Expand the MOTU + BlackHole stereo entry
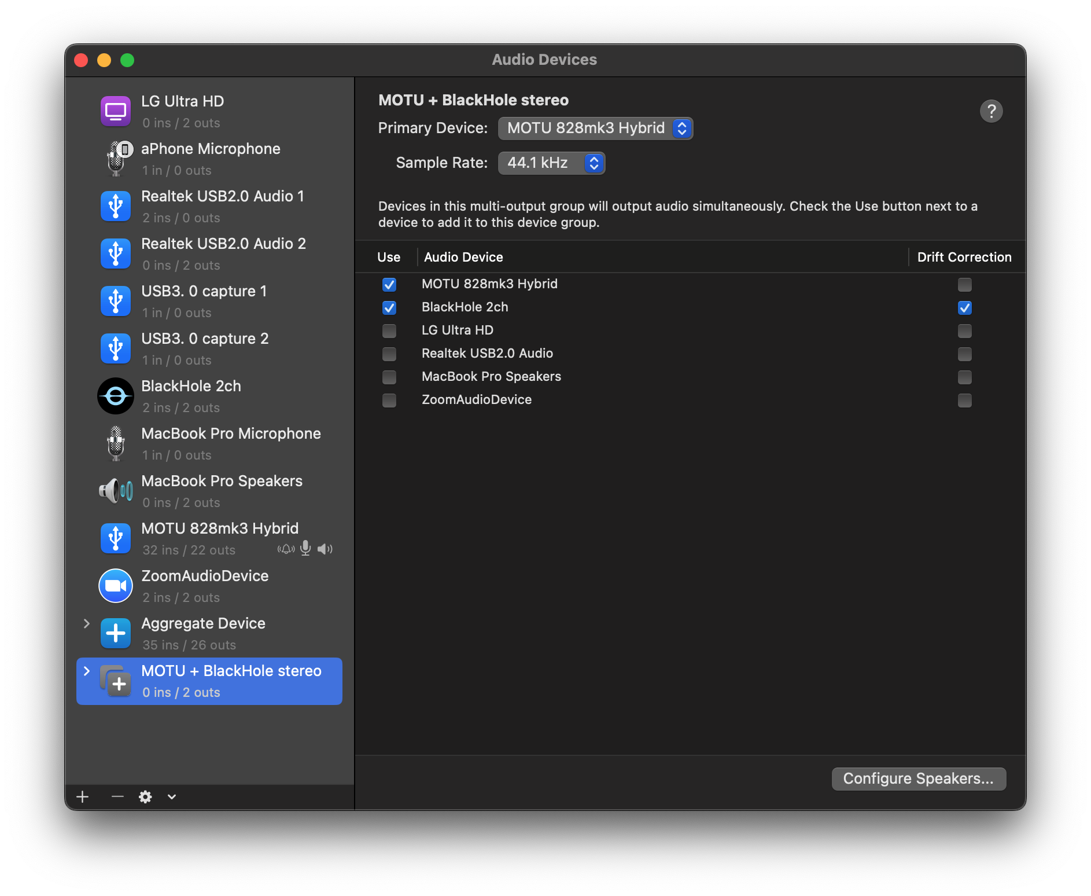The width and height of the screenshot is (1091, 896). tap(87, 671)
